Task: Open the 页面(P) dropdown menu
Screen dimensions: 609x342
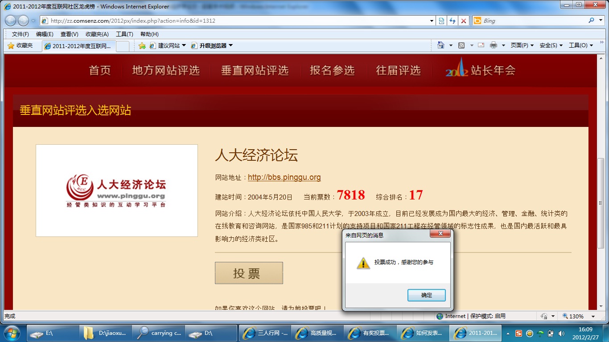Action: pos(522,45)
